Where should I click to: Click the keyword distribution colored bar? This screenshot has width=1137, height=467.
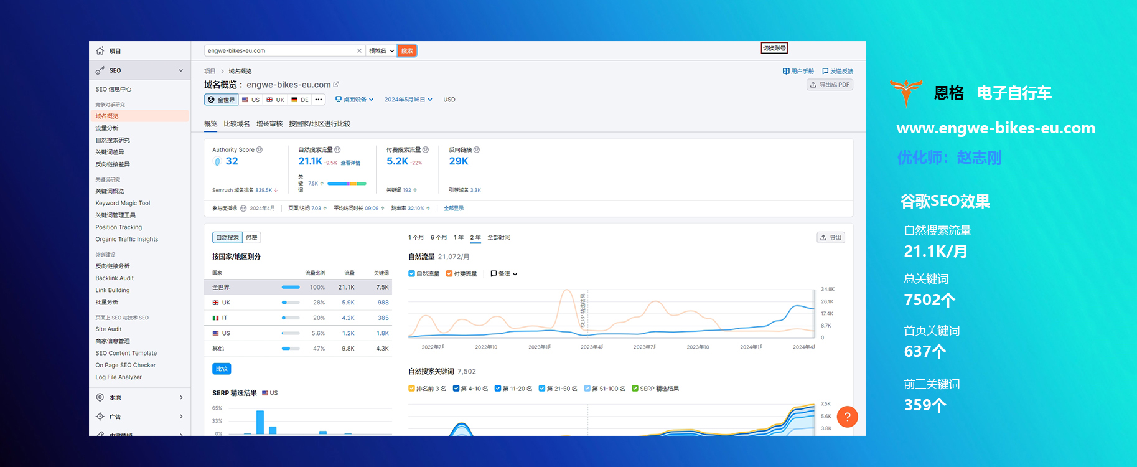(347, 184)
